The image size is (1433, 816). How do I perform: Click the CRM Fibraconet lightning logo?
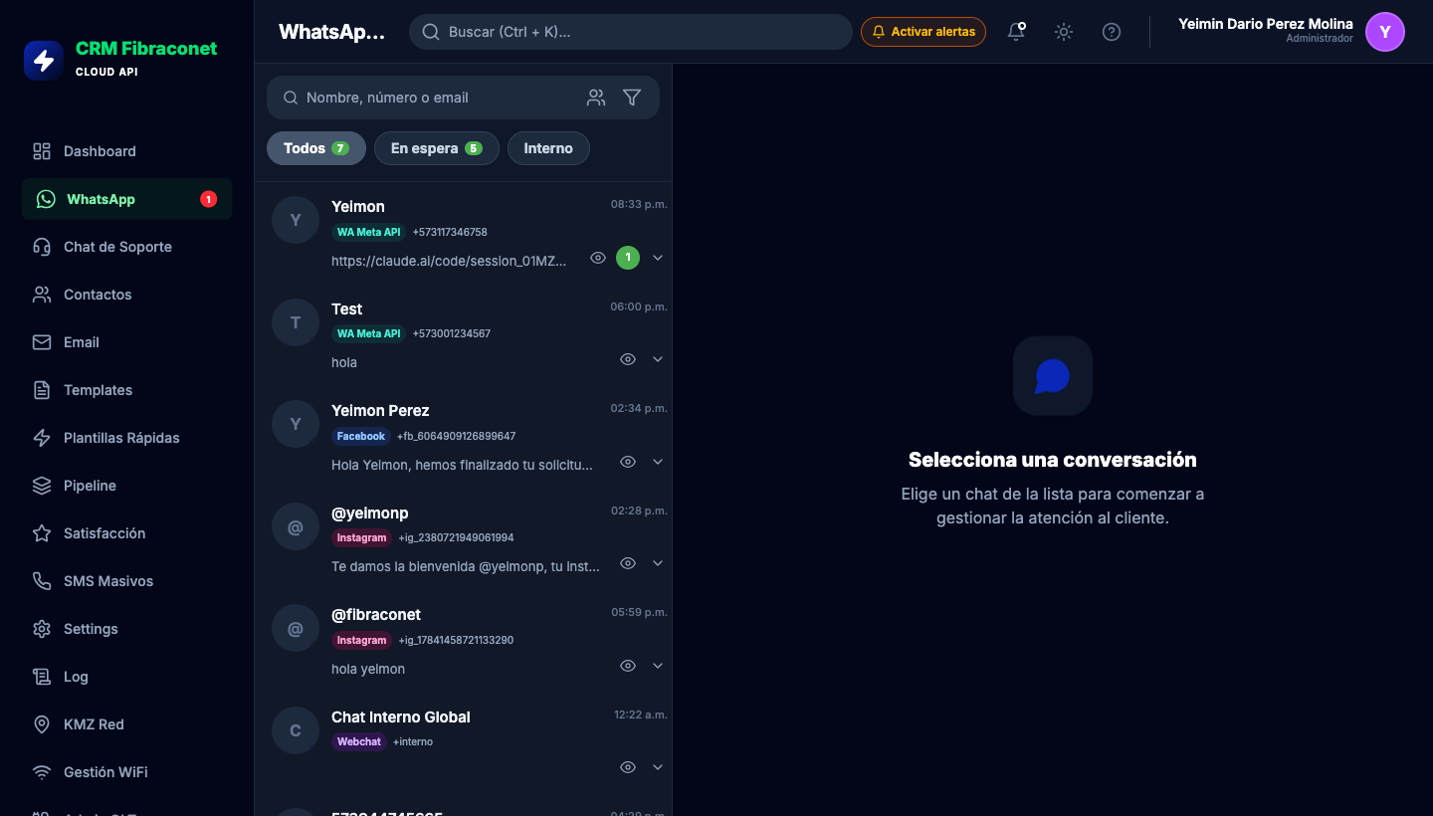[x=44, y=60]
